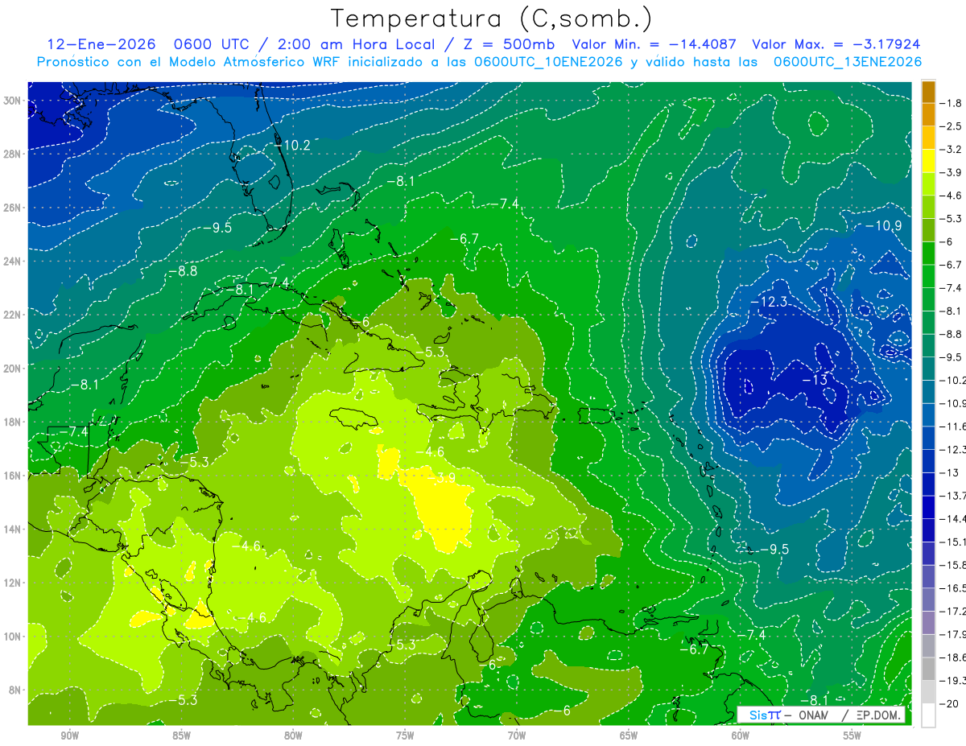Click the "2:00 am Hora Local" time text

pos(357,44)
